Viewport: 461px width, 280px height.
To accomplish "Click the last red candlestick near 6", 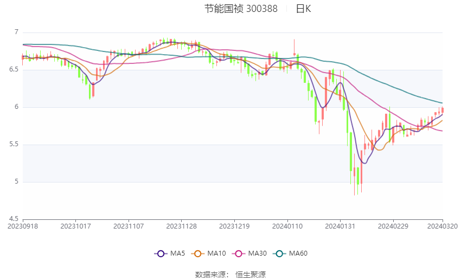I will pyautogui.click(x=443, y=110).
